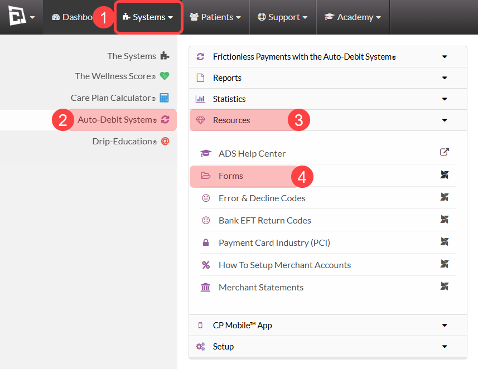This screenshot has width=478, height=369.
Task: Click the puzzle icon beside The Systems
Action: click(x=165, y=56)
